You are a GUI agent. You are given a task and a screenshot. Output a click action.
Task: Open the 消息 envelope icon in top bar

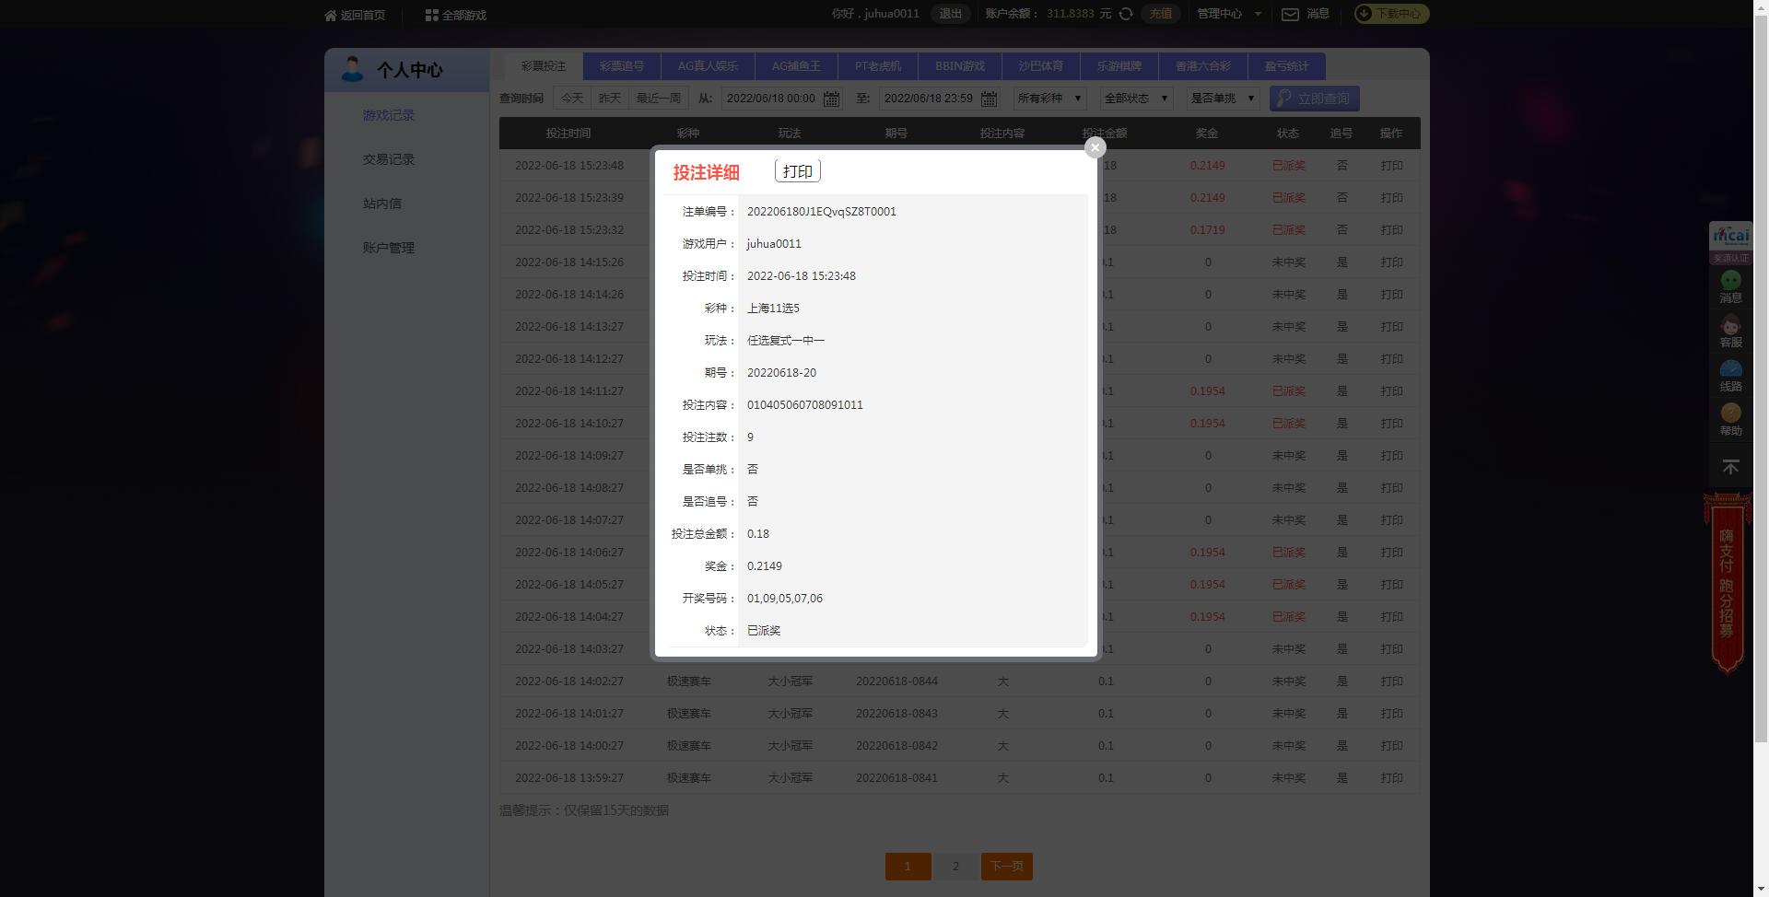[x=1291, y=14]
